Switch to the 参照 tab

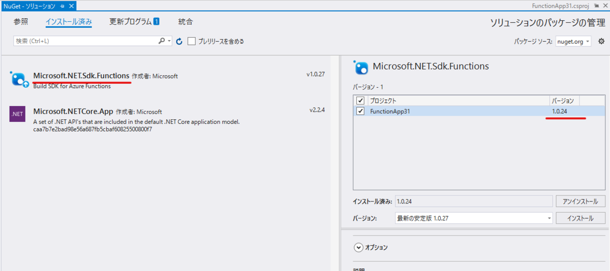21,22
